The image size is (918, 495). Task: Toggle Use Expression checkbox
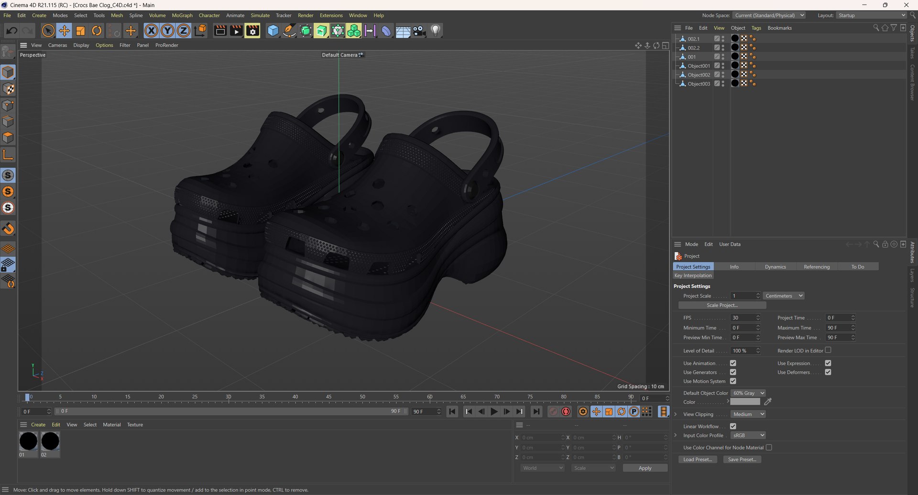828,363
